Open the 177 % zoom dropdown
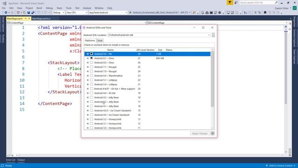This screenshot has height=168, width=298. [x=17, y=155]
